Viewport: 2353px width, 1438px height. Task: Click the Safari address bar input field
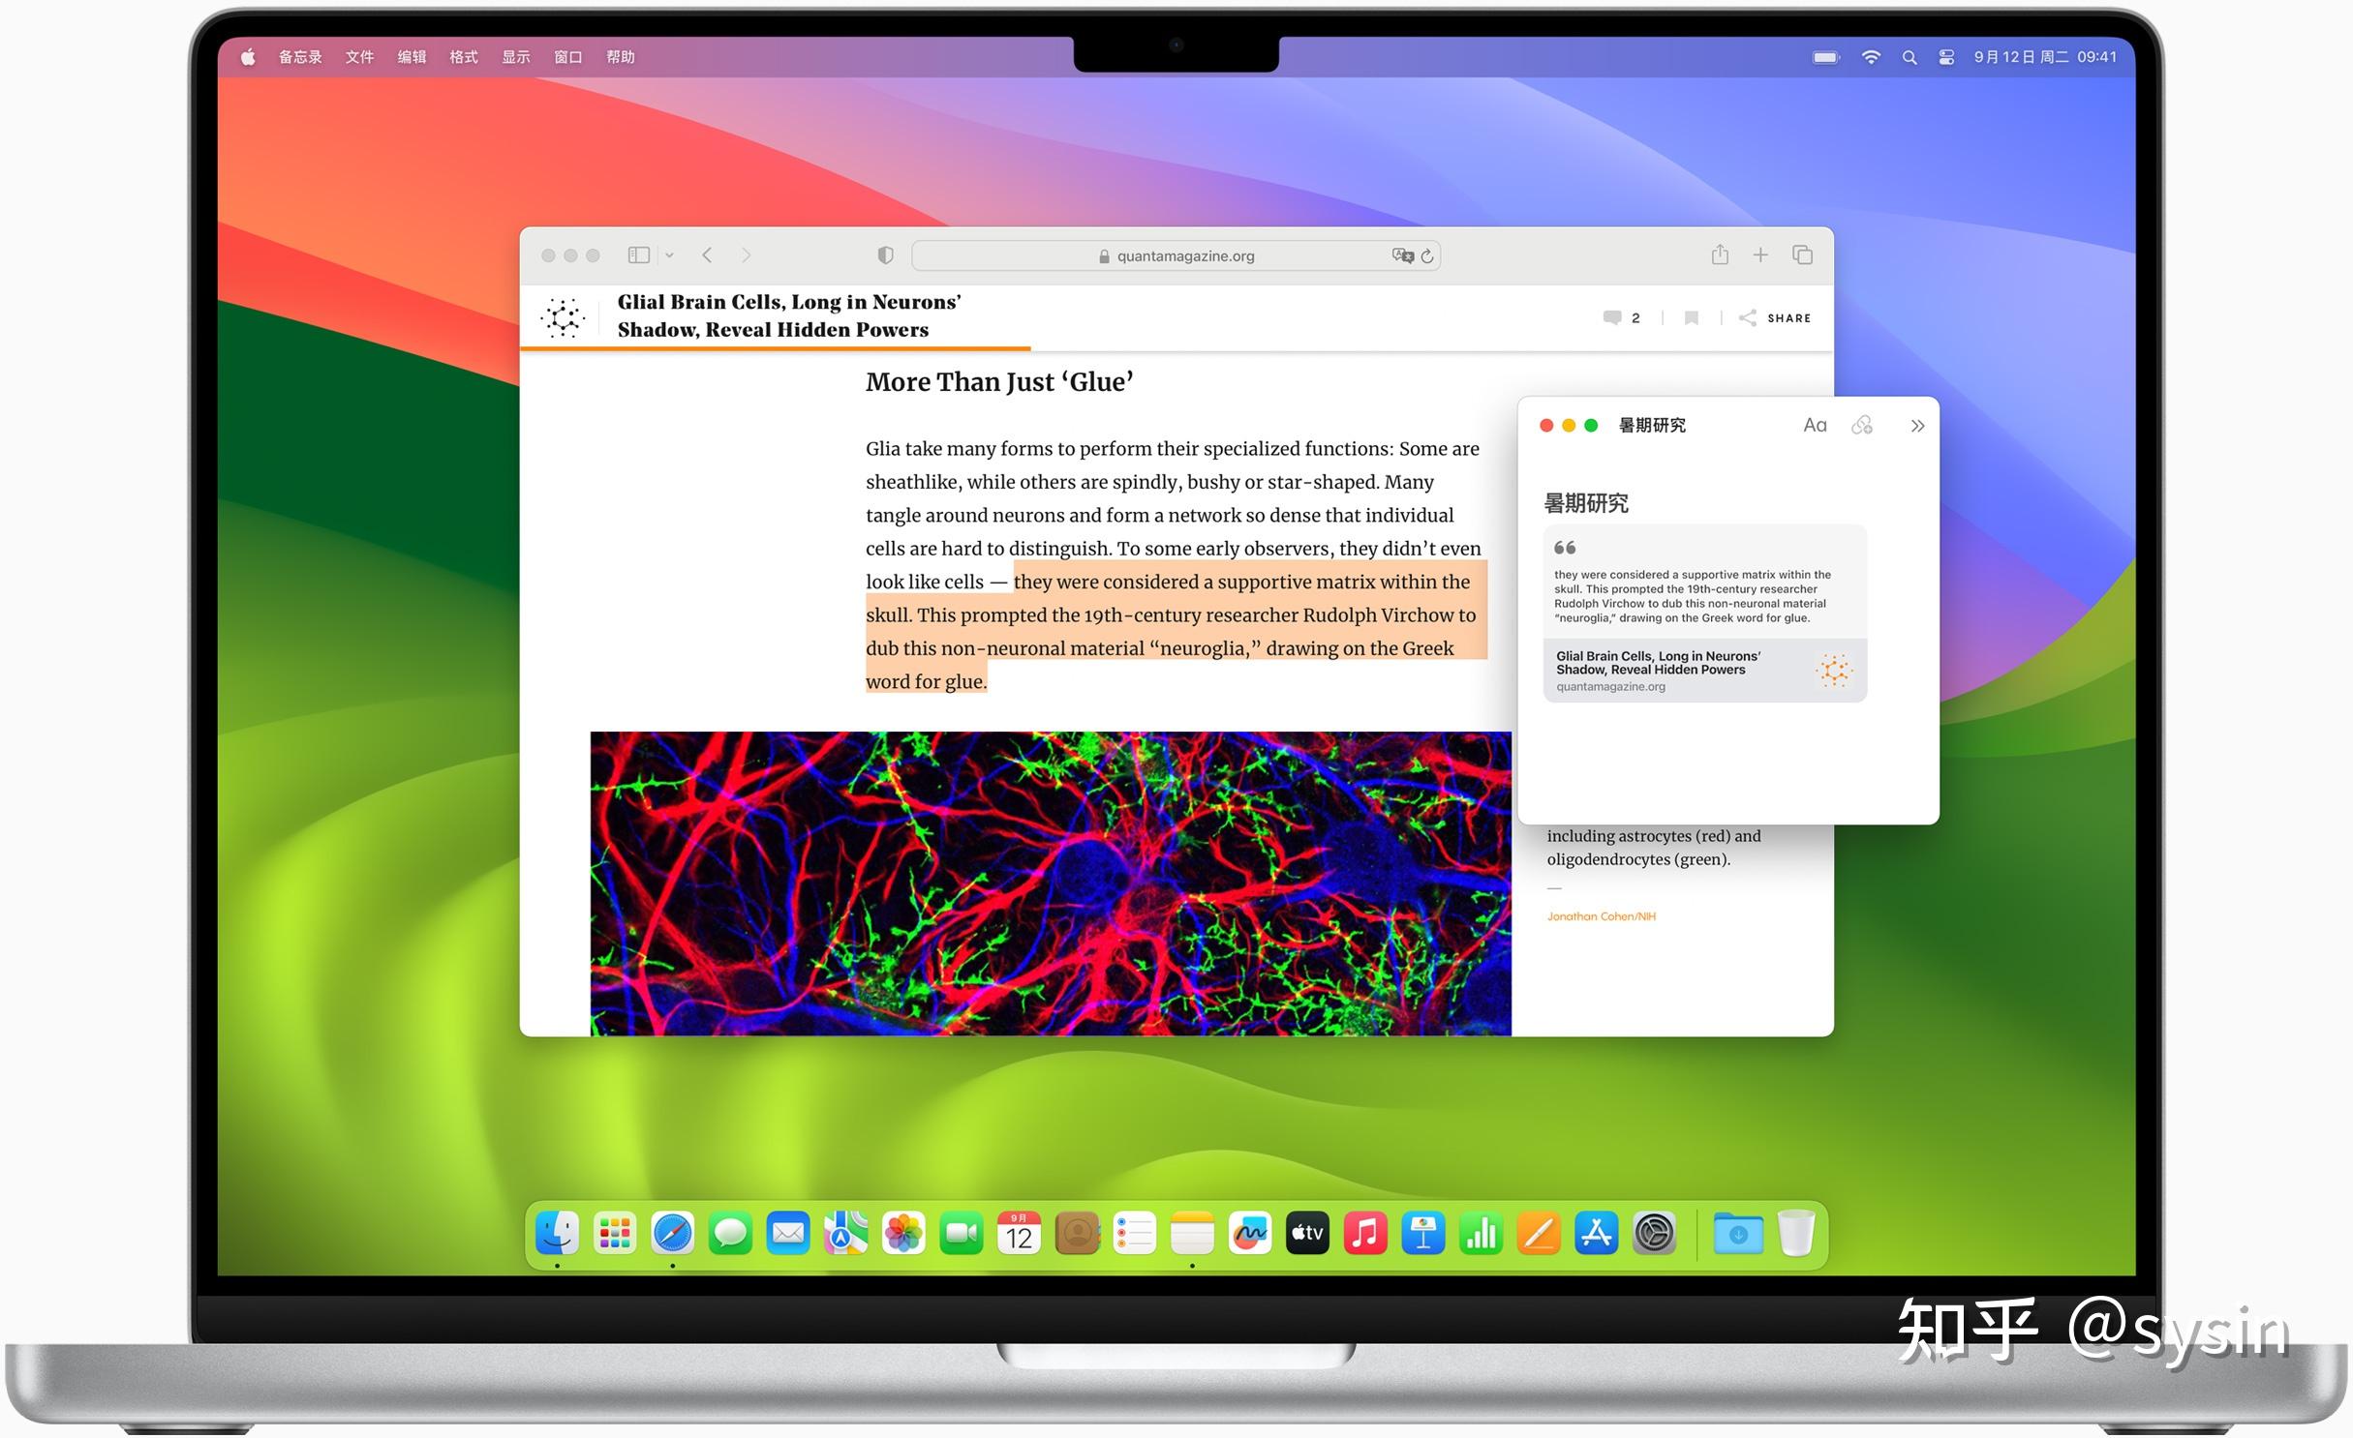[x=1176, y=255]
